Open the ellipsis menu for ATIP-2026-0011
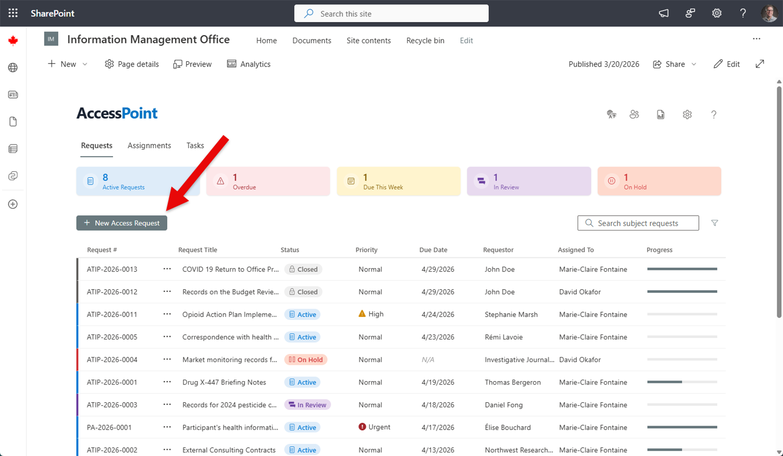783x456 pixels. point(167,314)
